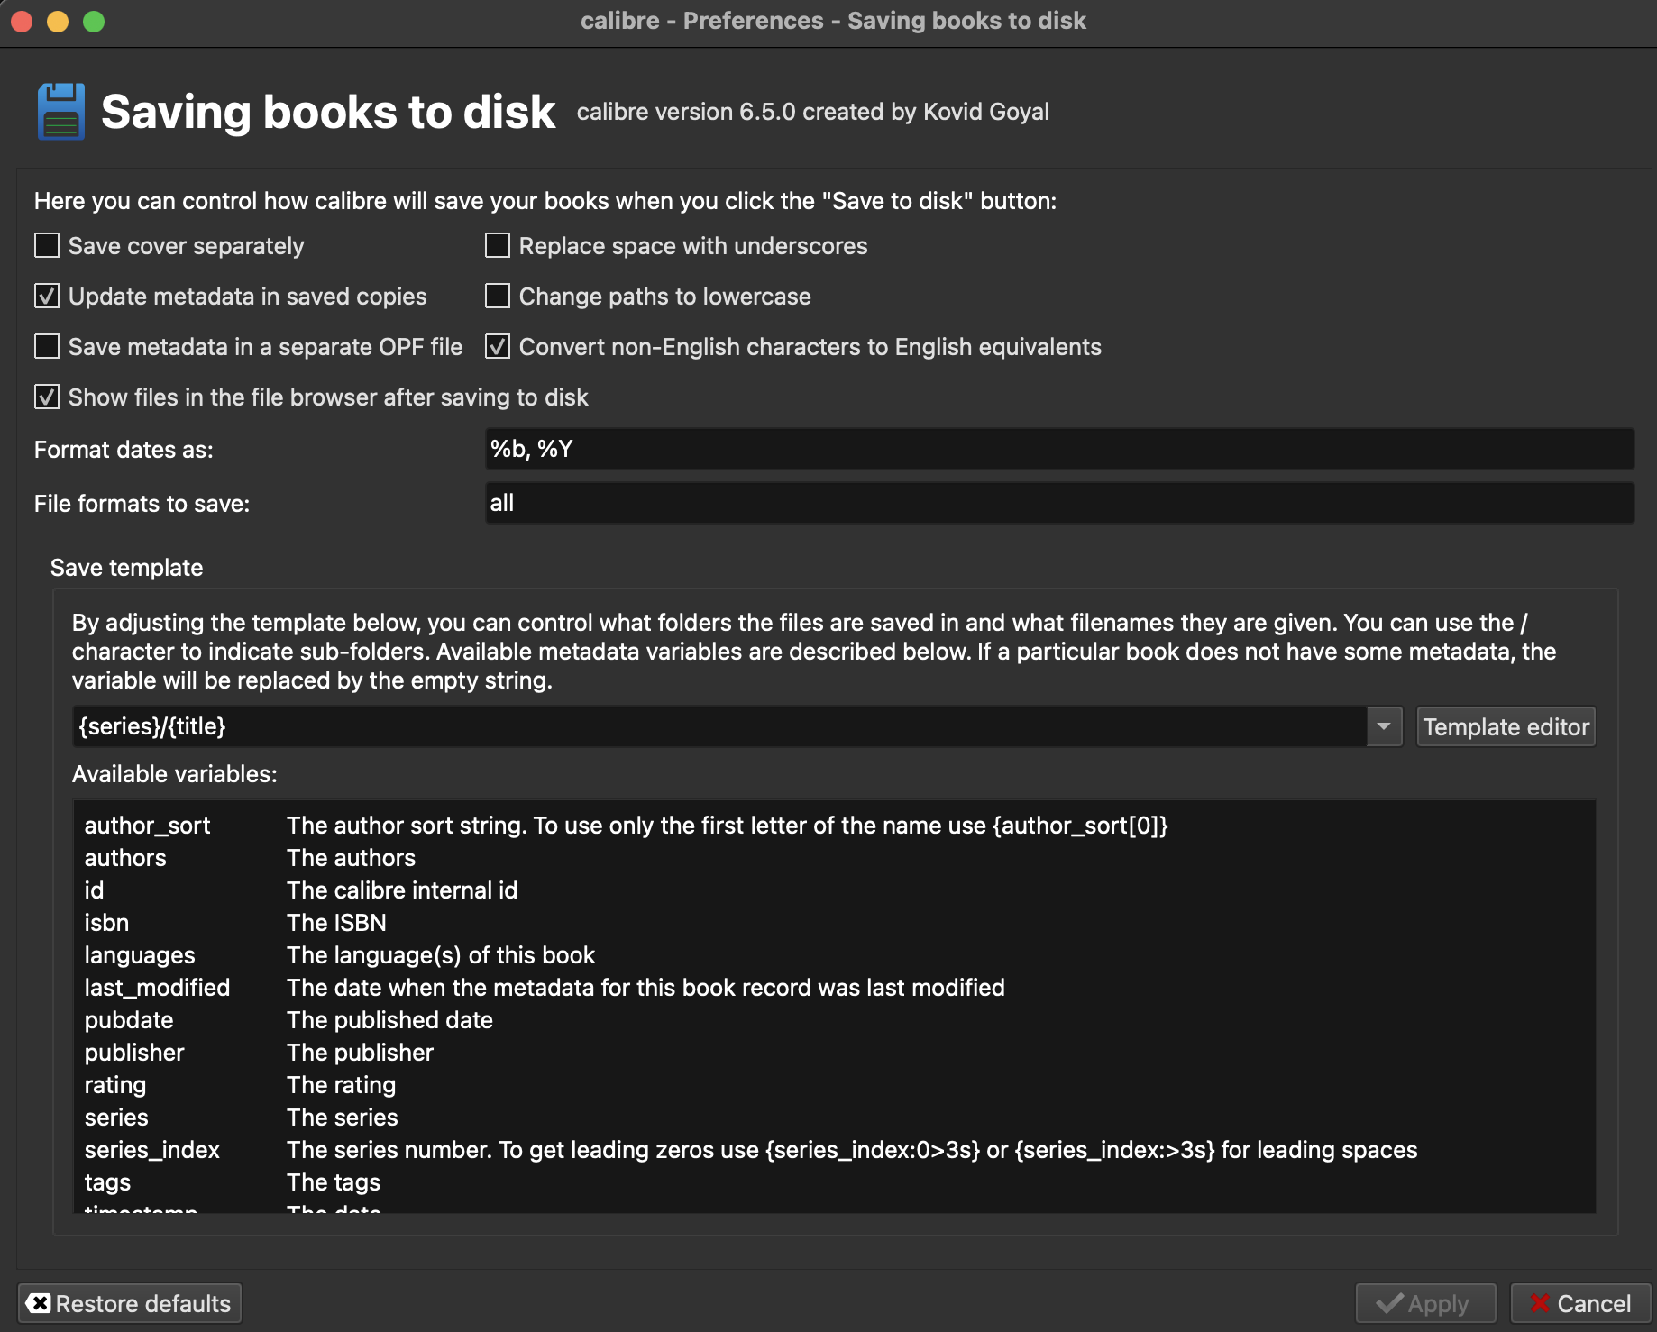Click the save template text field
Viewport: 1657px width, 1332px height.
[719, 726]
